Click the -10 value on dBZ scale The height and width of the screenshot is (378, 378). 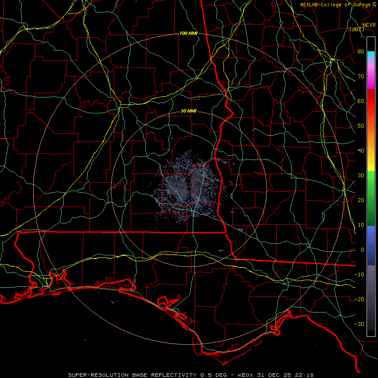(359, 275)
